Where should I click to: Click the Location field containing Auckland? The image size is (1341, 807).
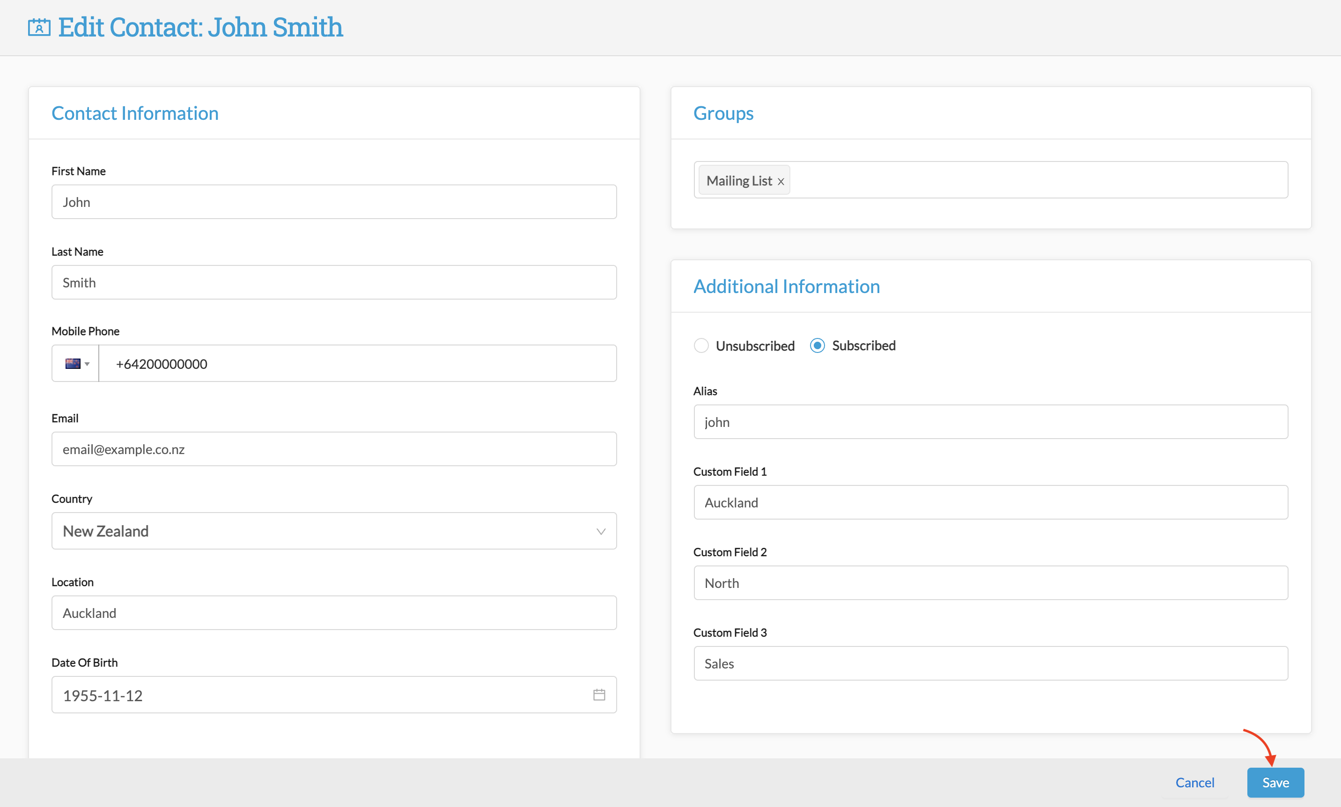coord(334,613)
